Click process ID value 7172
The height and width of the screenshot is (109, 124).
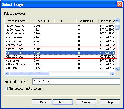click(37, 68)
